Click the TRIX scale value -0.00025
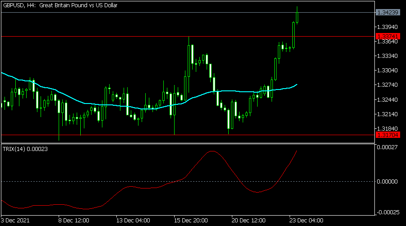The height and width of the screenshot is (226, 406). point(388,212)
